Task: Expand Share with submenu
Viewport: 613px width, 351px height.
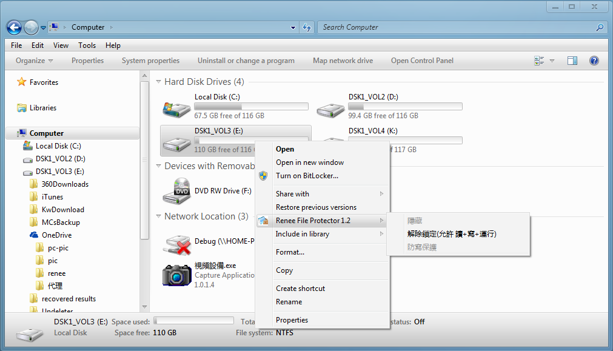Action: pos(323,194)
